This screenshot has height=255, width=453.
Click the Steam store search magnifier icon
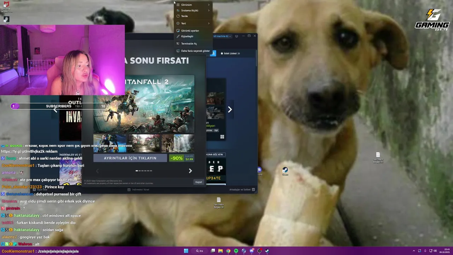tap(213, 53)
